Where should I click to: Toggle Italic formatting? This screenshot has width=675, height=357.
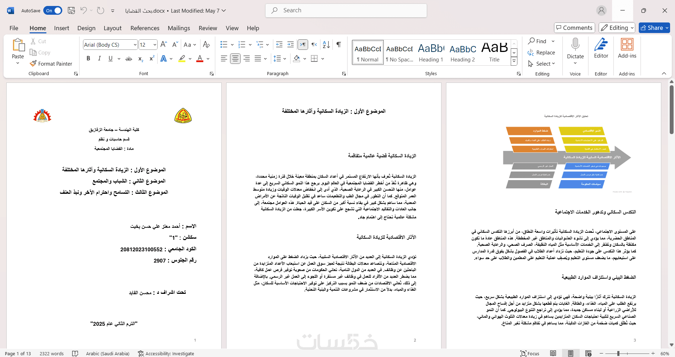[x=100, y=59]
